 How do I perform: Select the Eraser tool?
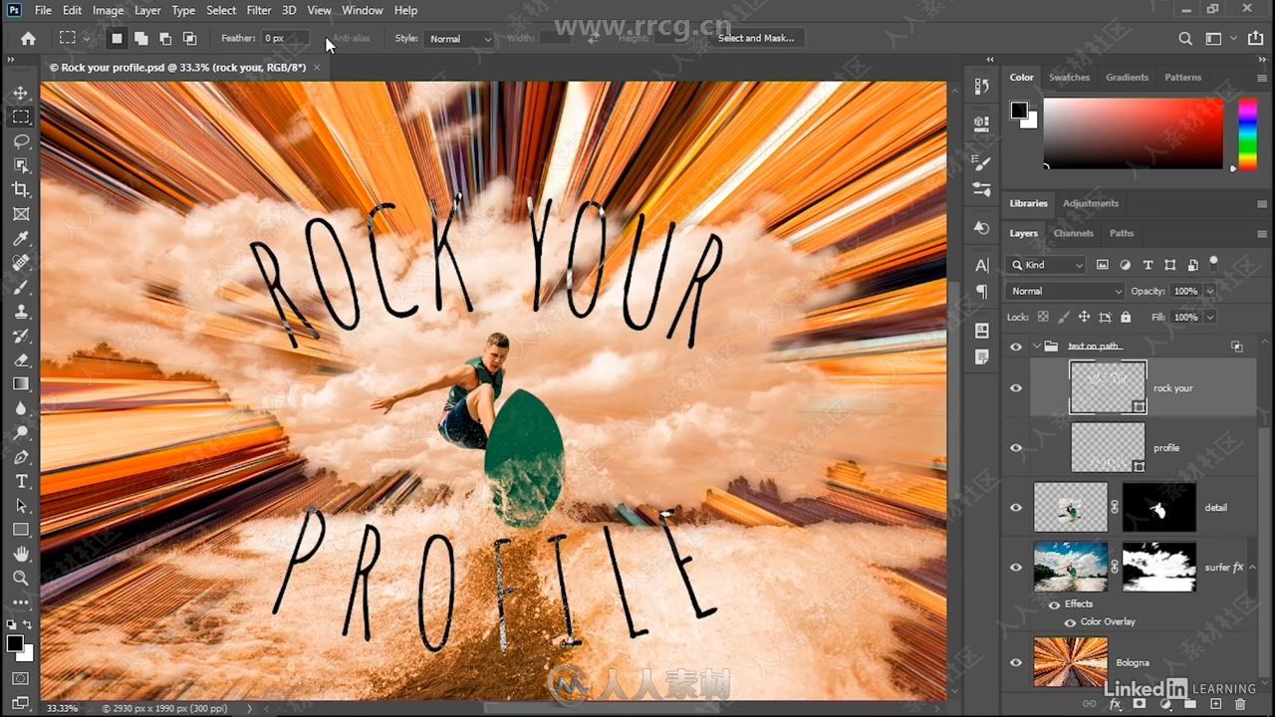(21, 359)
